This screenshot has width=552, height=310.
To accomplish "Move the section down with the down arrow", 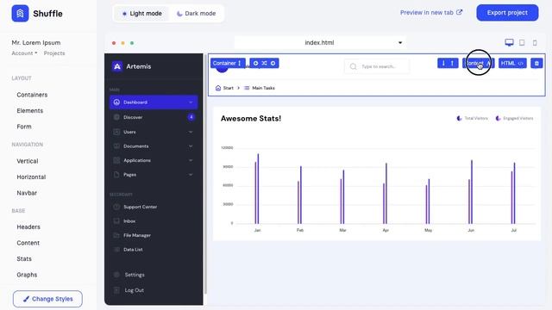I will [443, 63].
